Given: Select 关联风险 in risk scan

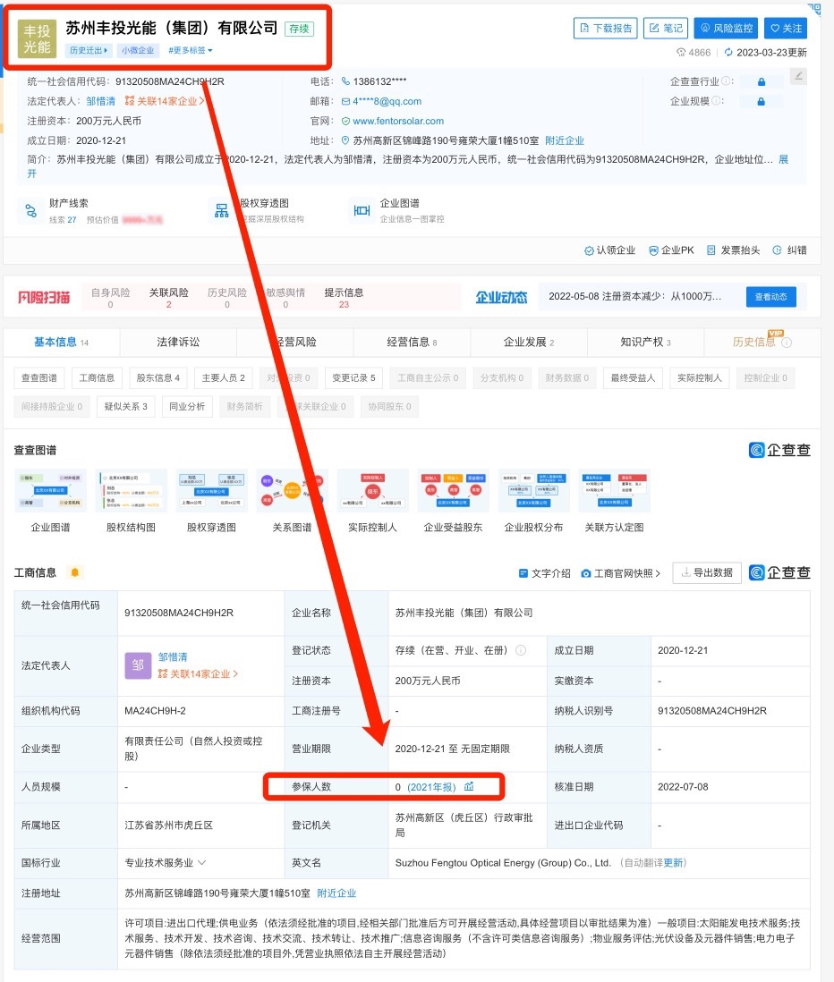Looking at the screenshot, I should coord(168,298).
